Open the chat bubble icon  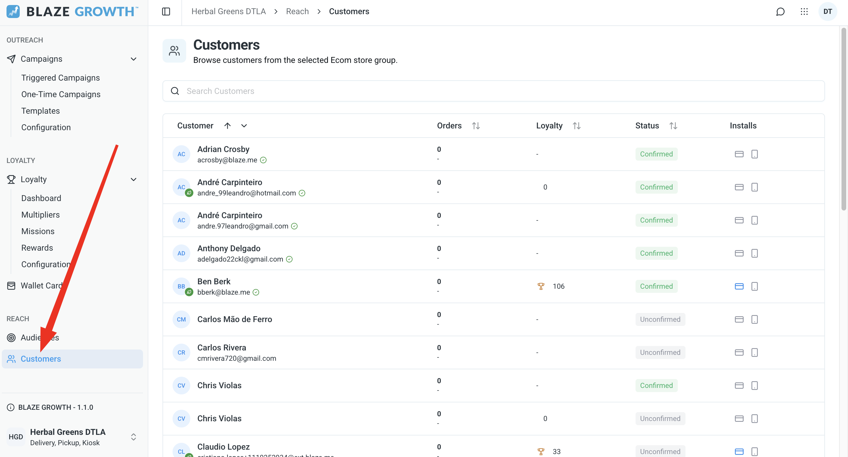[x=780, y=12]
